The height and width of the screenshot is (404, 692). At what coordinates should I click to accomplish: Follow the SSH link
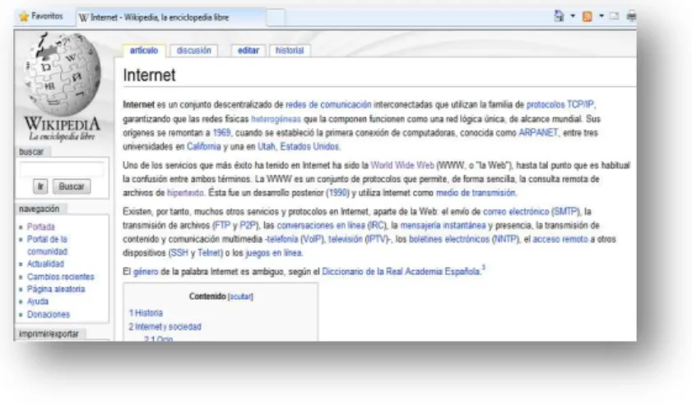[179, 253]
